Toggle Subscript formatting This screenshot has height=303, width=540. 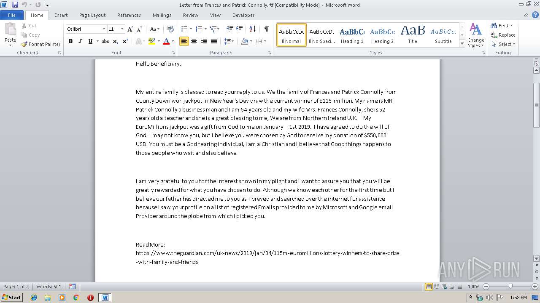(x=115, y=41)
